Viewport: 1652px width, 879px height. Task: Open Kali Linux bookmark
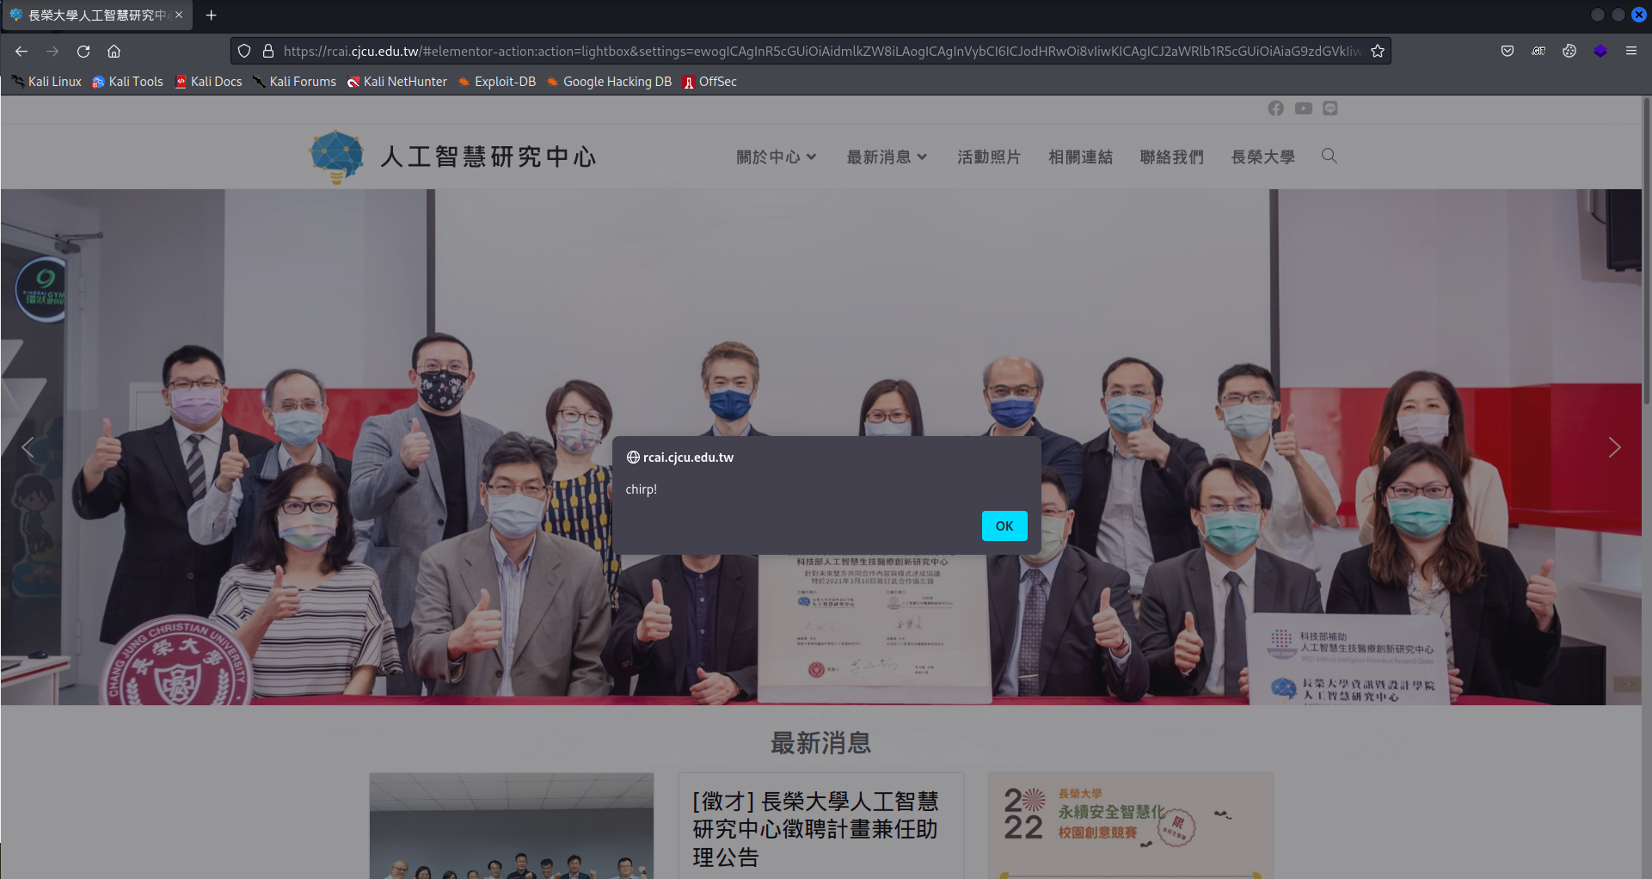tap(46, 82)
